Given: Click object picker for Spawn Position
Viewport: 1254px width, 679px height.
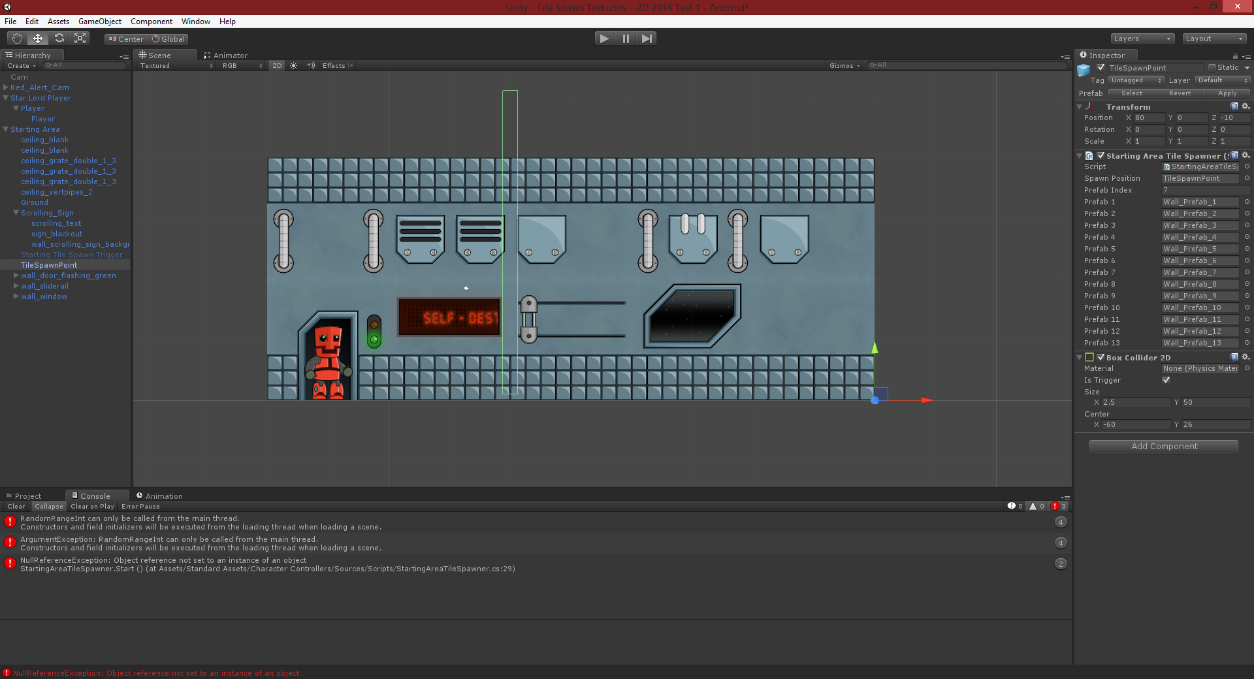Looking at the screenshot, I should click(1247, 178).
